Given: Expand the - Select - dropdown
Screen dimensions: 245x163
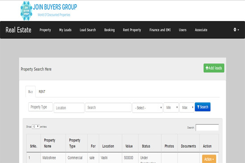Looking at the screenshot, I should pyautogui.click(x=148, y=108).
